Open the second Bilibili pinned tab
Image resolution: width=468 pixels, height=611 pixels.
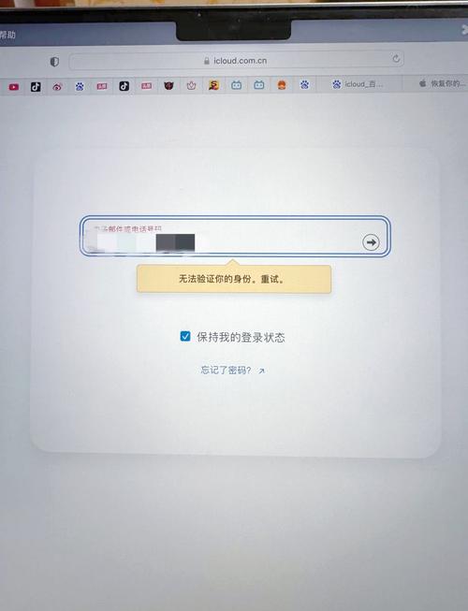pos(259,84)
